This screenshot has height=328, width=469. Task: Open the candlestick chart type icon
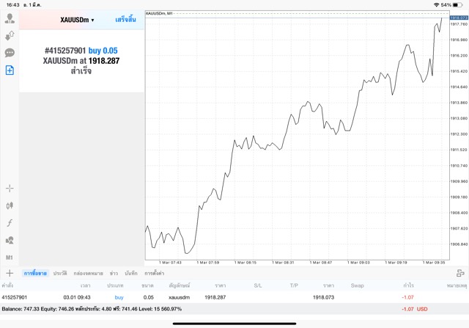[x=10, y=205]
